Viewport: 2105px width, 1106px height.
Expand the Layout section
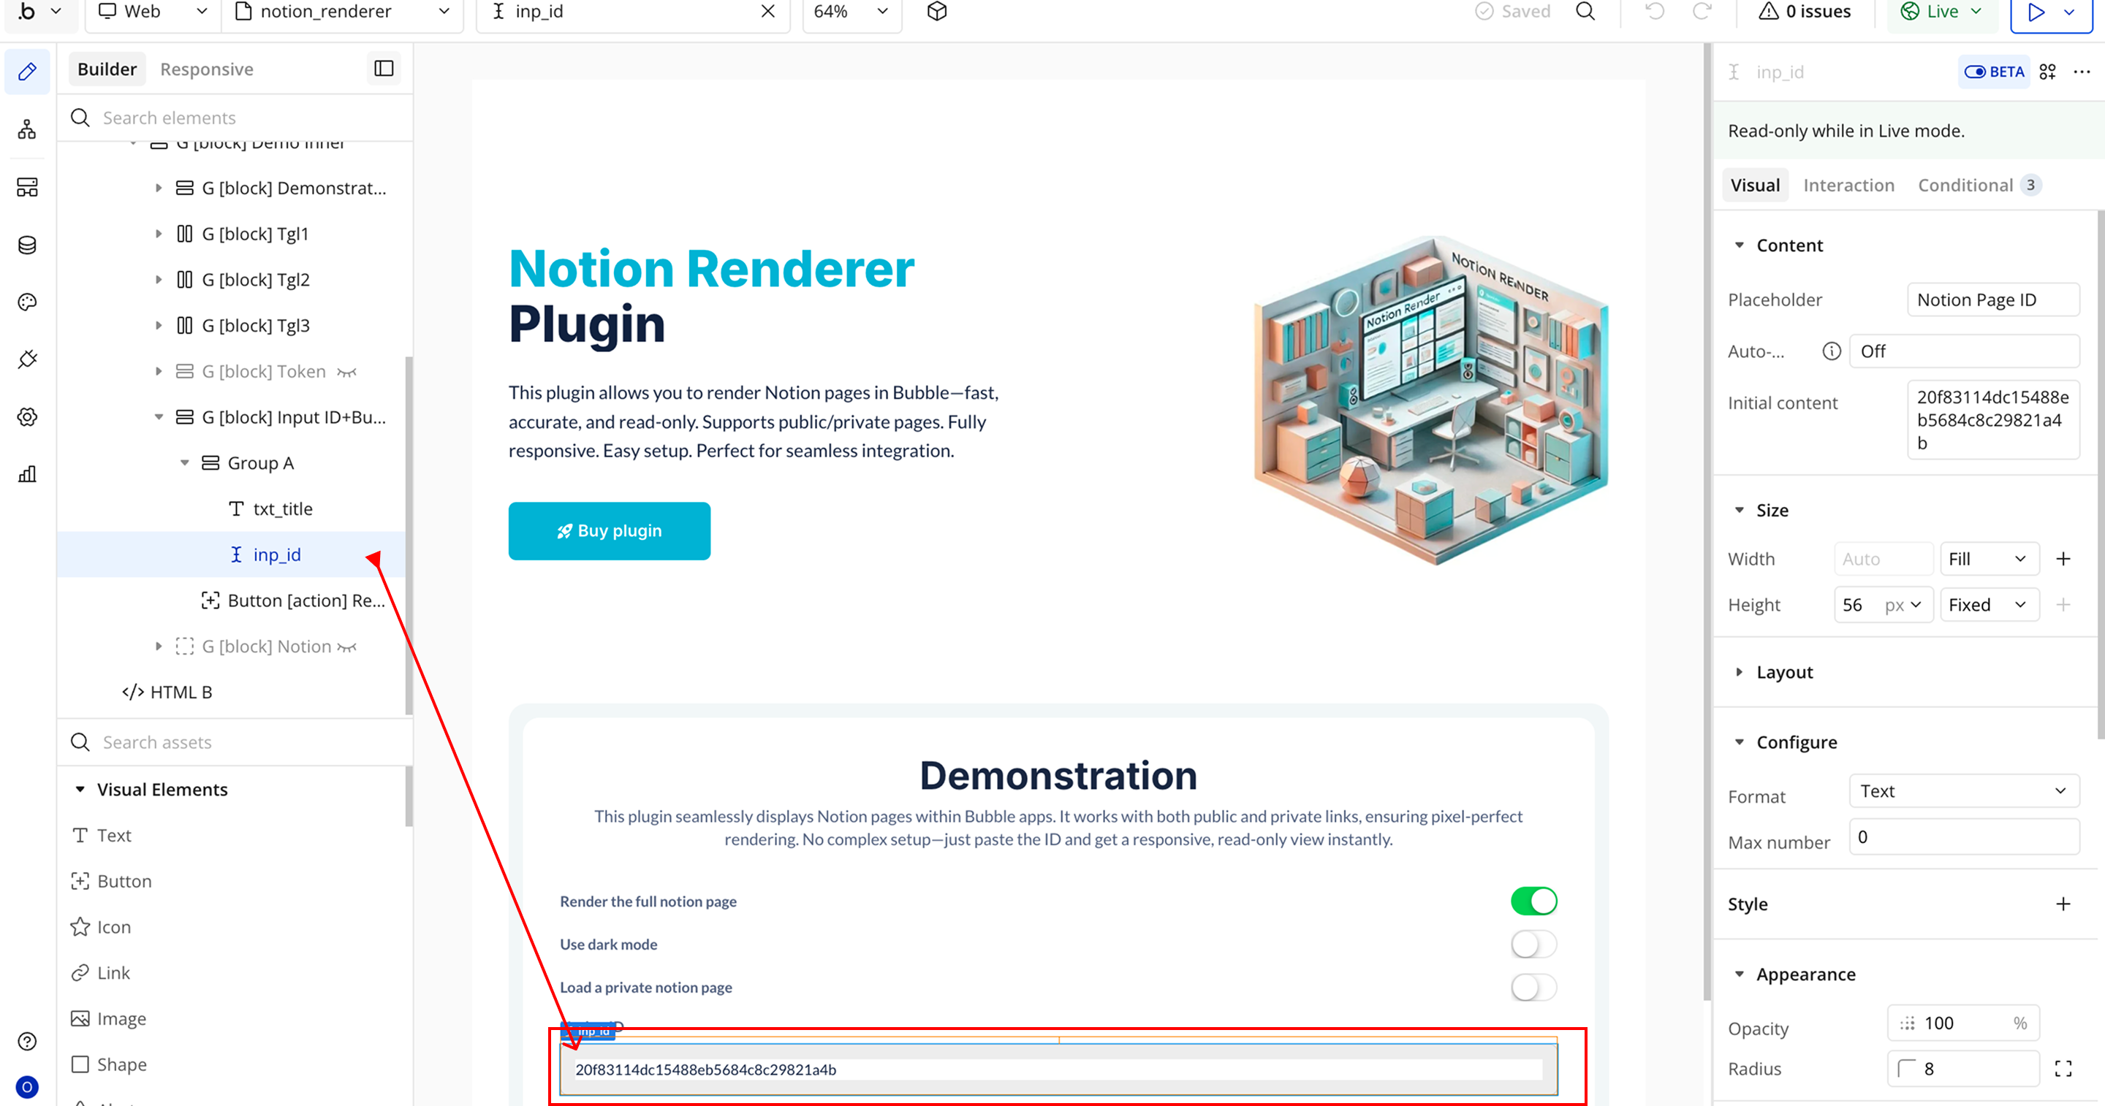[x=1784, y=671]
